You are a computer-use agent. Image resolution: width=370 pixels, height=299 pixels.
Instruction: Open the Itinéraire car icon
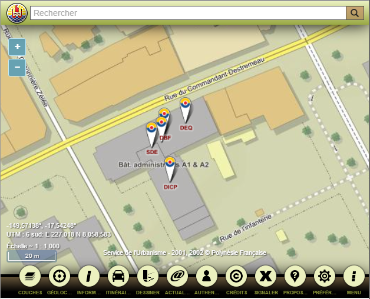(x=118, y=276)
